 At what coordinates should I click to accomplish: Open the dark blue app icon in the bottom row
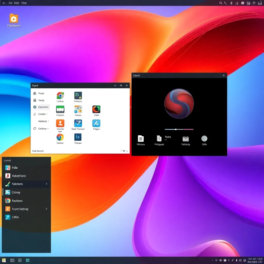click(x=78, y=137)
